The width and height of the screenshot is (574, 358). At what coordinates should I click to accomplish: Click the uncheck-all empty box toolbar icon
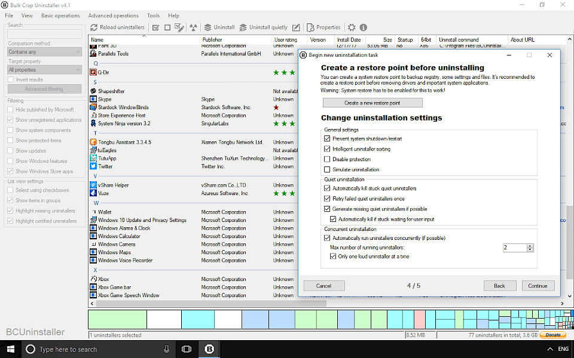point(167,27)
